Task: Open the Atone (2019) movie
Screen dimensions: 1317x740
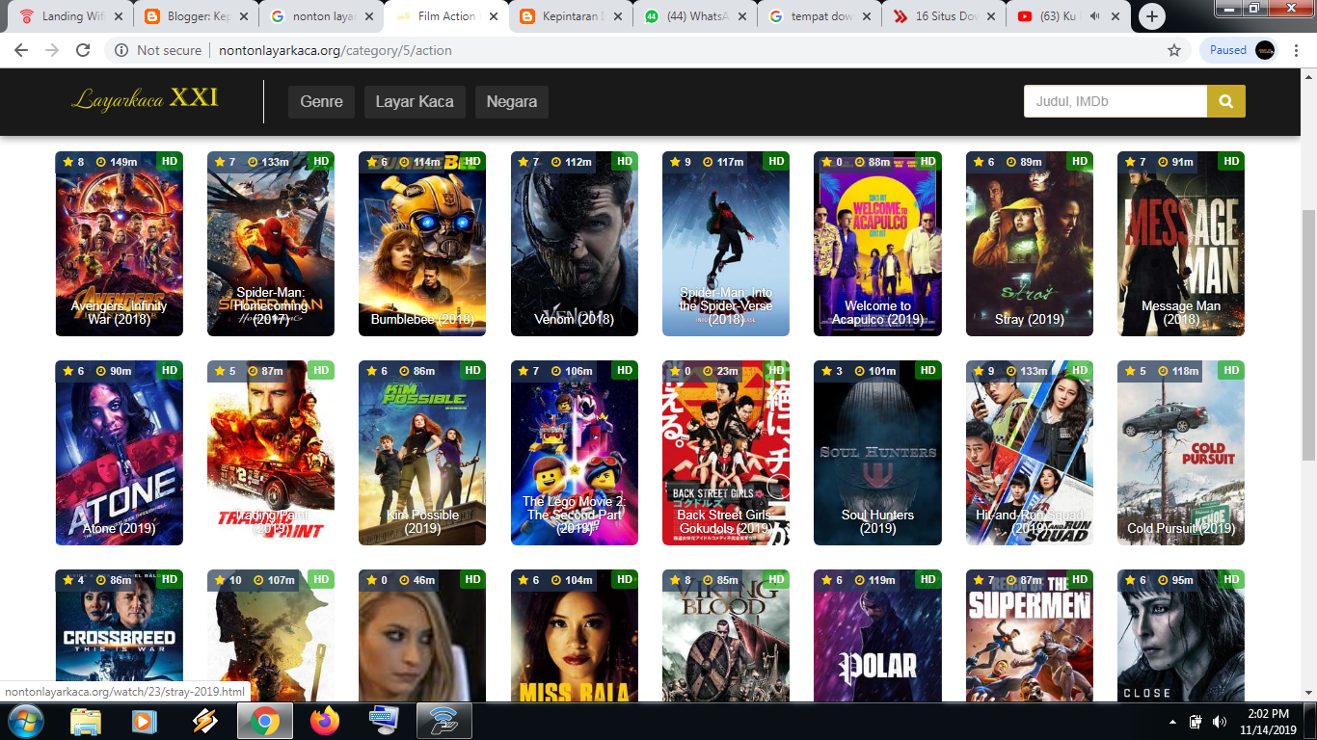Action: click(120, 453)
